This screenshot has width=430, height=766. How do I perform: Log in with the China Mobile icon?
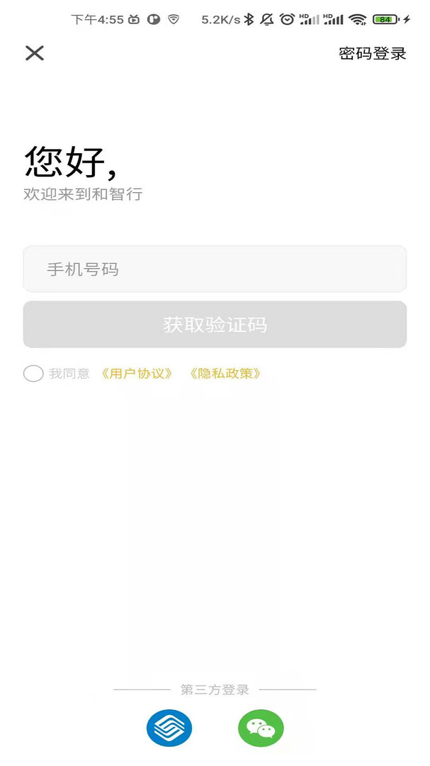coord(169,728)
